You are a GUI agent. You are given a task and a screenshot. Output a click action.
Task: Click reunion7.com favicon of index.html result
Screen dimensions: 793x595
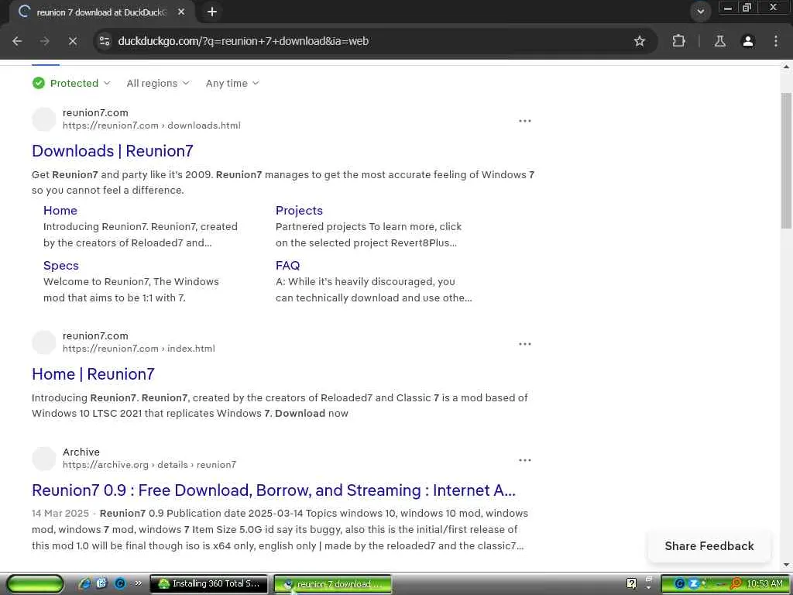coord(44,342)
